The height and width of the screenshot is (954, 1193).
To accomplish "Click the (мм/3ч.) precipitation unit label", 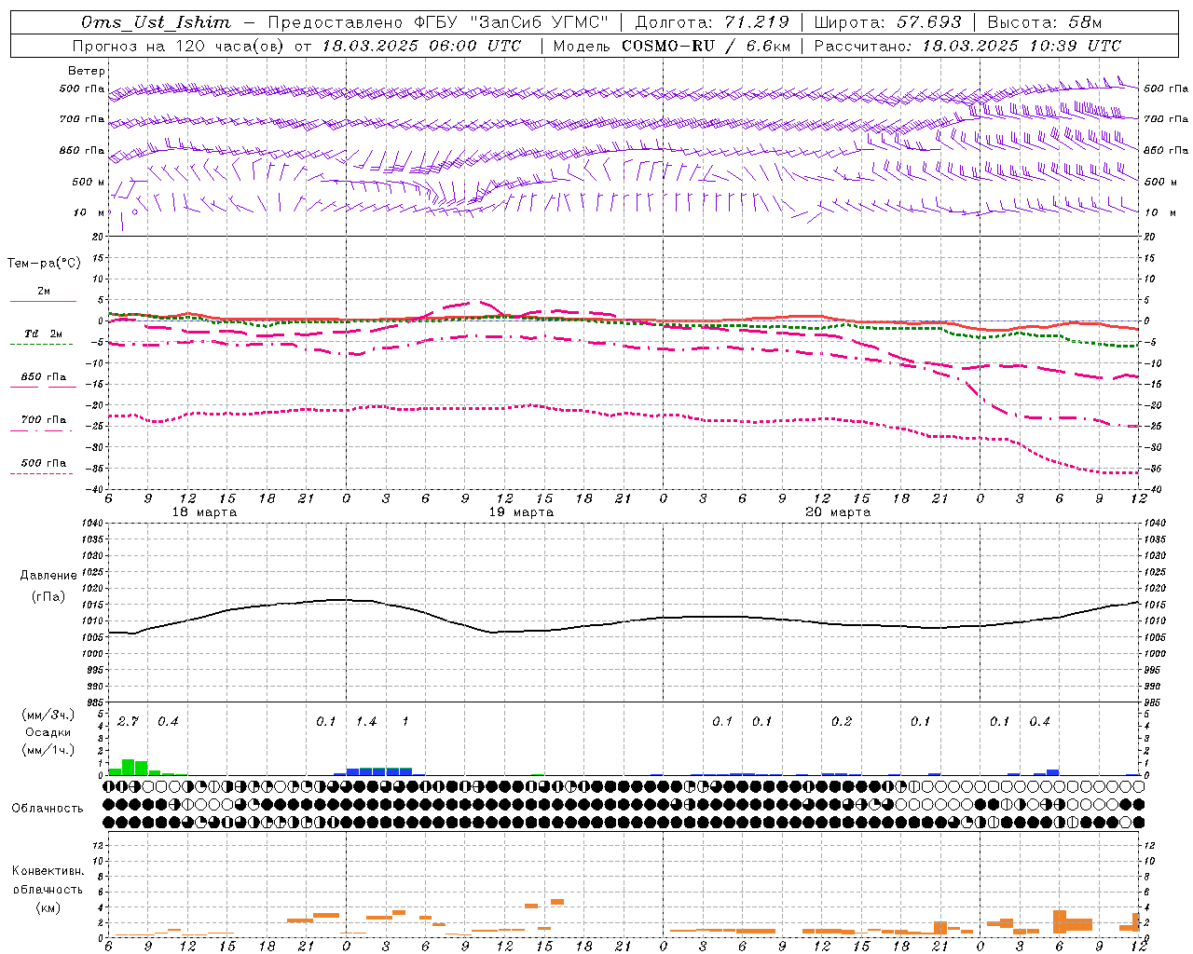I will [48, 715].
